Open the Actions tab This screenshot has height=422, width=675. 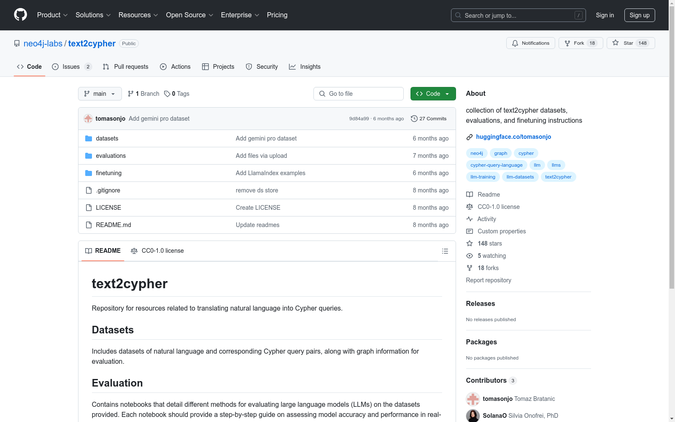pyautogui.click(x=175, y=67)
